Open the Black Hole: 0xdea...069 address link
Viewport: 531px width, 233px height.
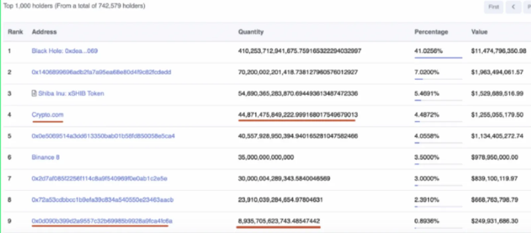[64, 51]
